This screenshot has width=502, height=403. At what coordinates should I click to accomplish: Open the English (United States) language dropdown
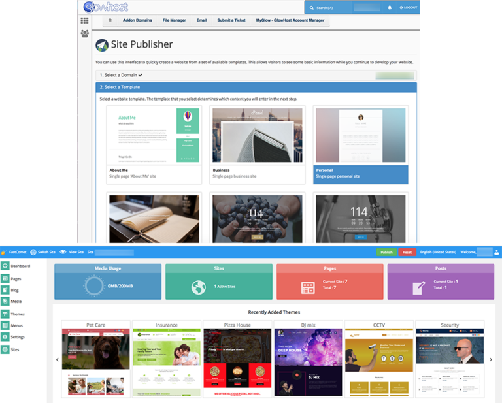(x=438, y=252)
